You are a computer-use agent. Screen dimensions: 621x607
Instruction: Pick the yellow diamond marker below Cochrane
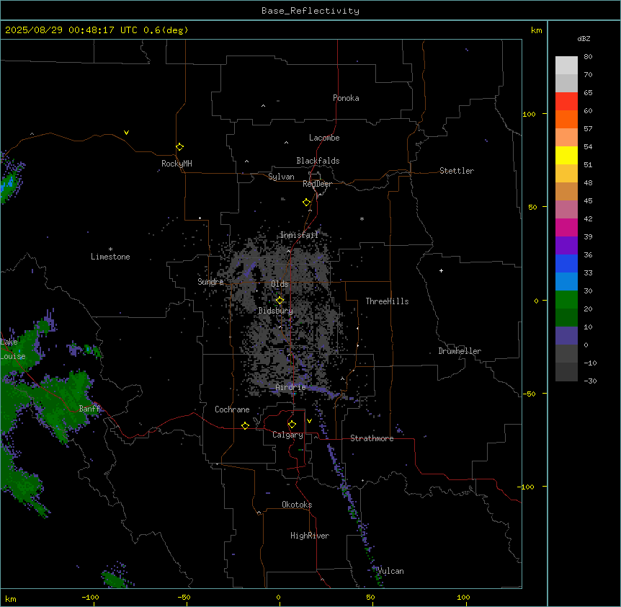[x=245, y=425]
